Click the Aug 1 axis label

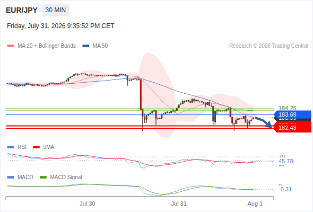(255, 204)
